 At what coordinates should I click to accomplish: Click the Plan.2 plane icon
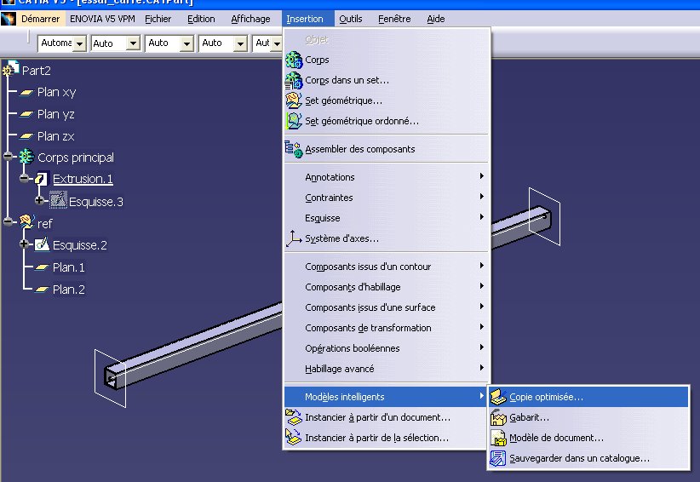[x=42, y=290]
